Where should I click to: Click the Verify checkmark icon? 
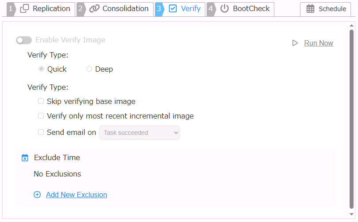pyautogui.click(x=173, y=9)
